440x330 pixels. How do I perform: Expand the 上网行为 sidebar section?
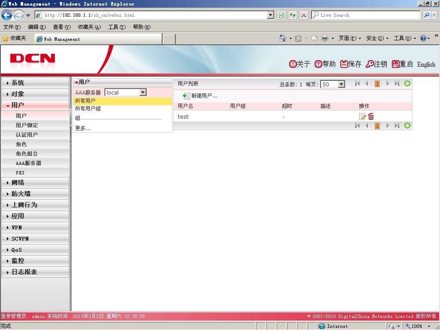click(x=35, y=205)
